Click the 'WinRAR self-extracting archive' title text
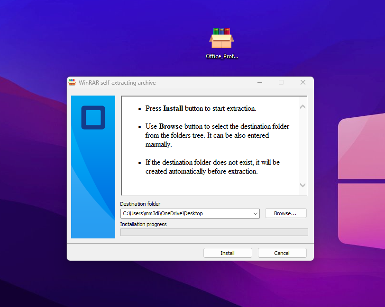Image resolution: width=385 pixels, height=307 pixels. click(x=117, y=83)
